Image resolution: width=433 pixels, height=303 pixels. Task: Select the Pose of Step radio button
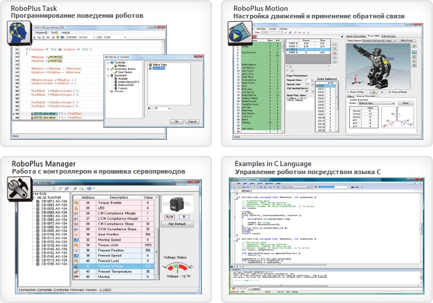click(x=348, y=92)
